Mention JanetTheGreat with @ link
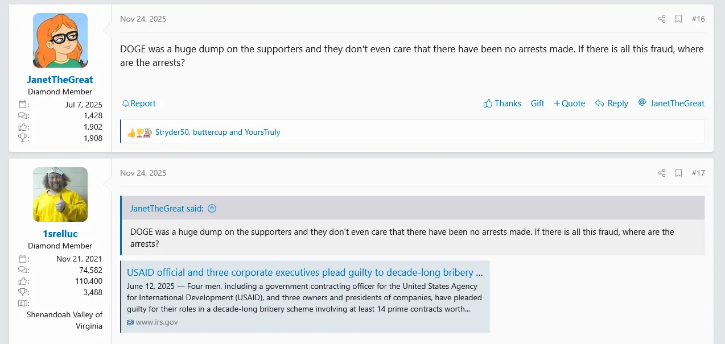Viewport: 725px width, 344px height. (672, 103)
